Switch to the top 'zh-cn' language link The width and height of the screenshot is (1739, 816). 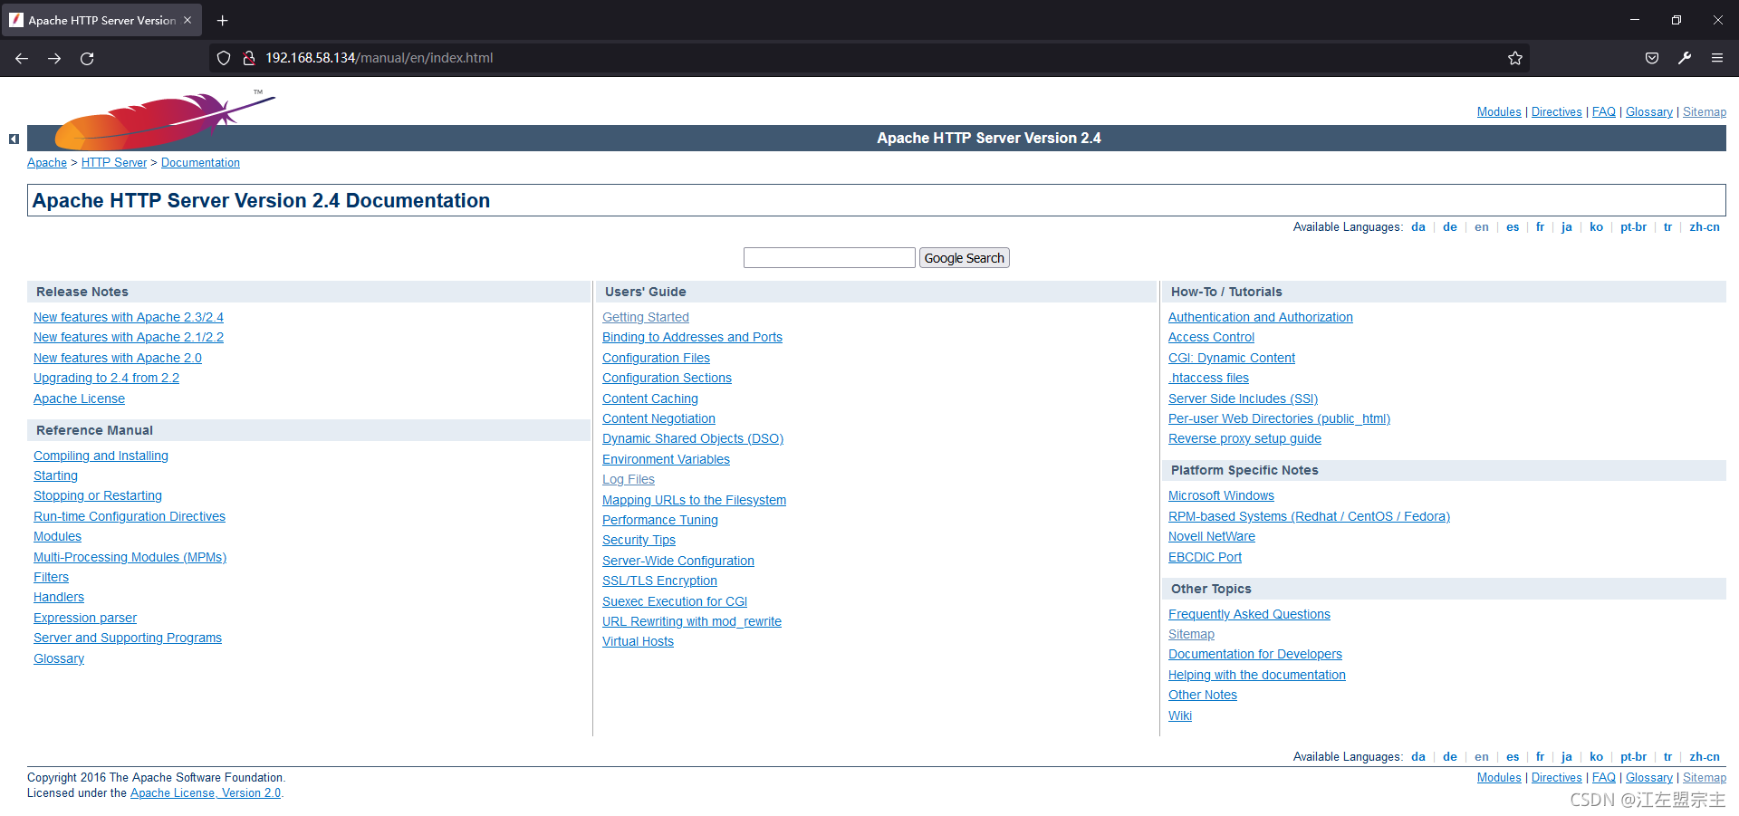click(1704, 227)
